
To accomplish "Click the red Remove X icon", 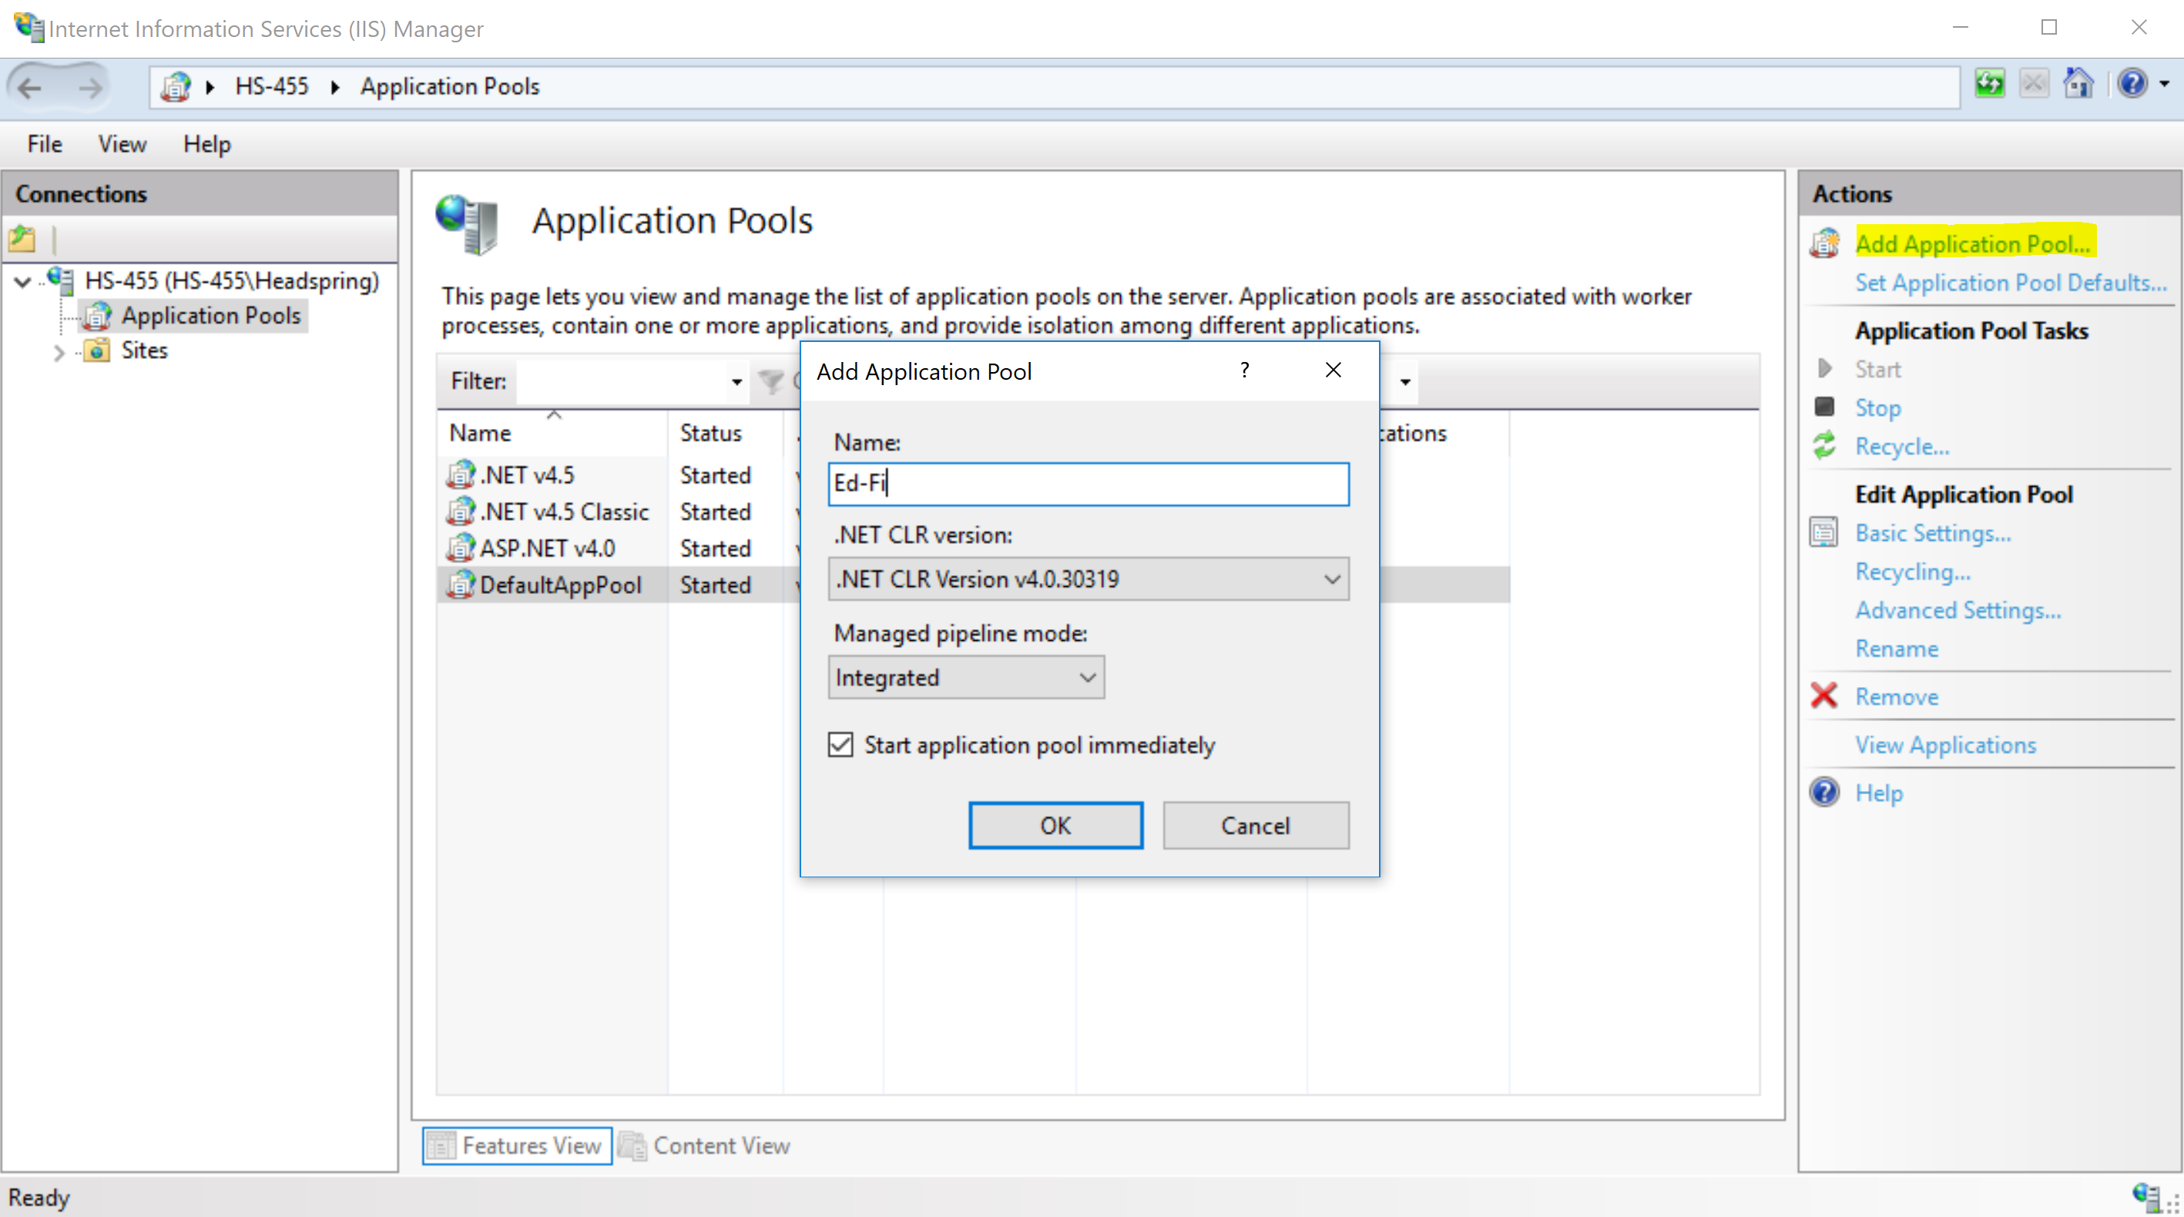I will tap(1824, 696).
